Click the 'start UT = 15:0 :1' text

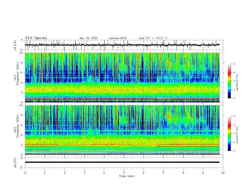[153, 38]
